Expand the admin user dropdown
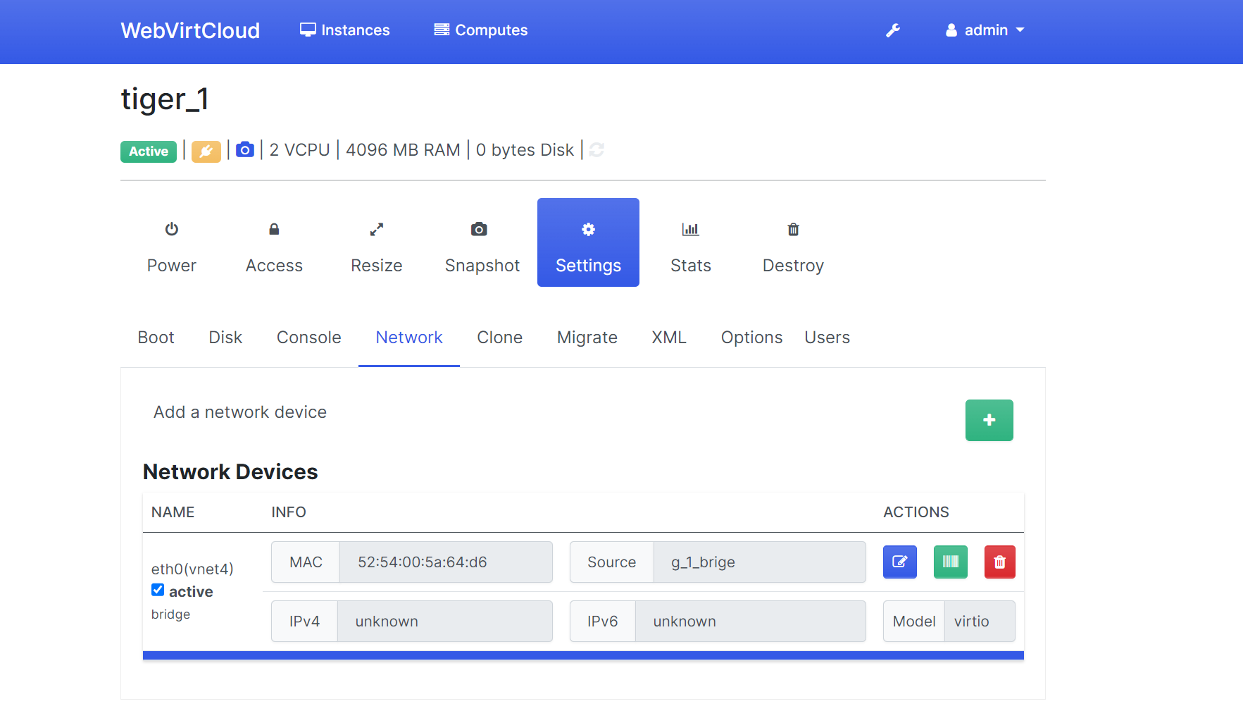This screenshot has width=1243, height=723. (x=985, y=30)
